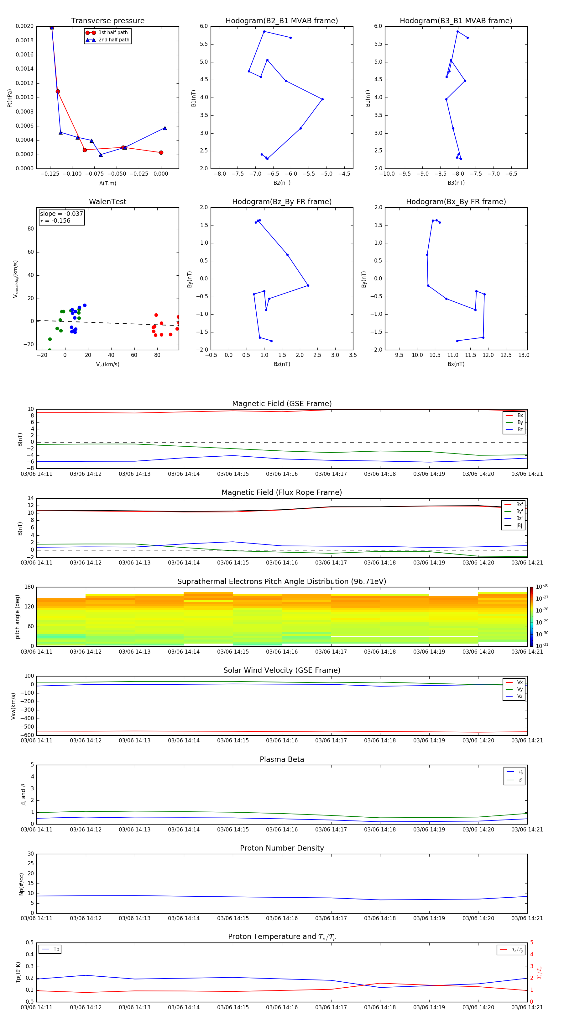Select 'Te/Tp' legend entry in temperature plot

pos(511,950)
